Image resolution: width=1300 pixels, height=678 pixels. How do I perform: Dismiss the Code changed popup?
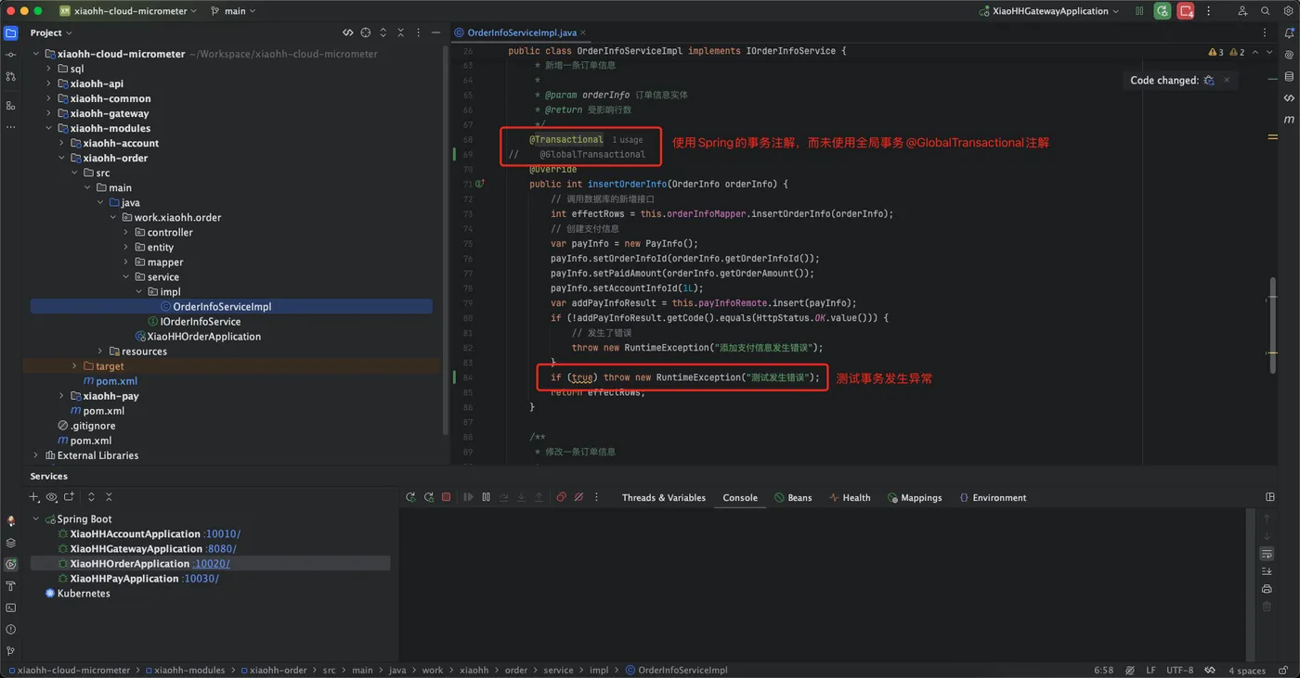click(1227, 81)
